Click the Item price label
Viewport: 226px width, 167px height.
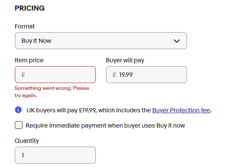click(x=29, y=60)
